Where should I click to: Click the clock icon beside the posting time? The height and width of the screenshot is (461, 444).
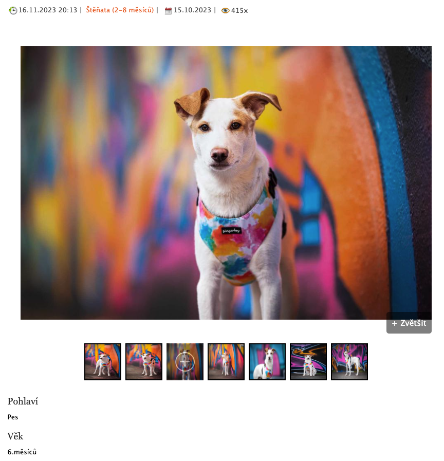13,11
